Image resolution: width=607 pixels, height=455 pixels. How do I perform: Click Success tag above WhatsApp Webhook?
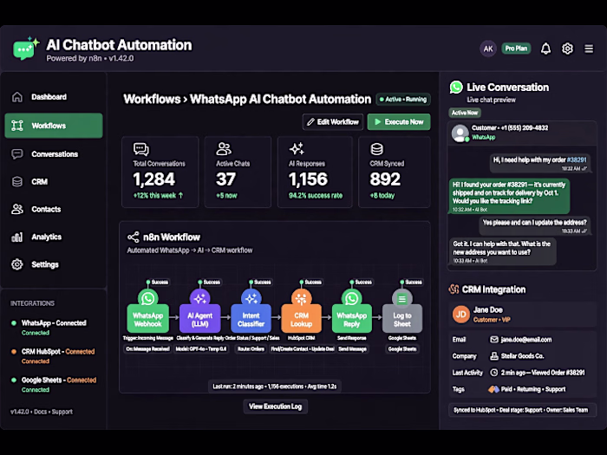tap(158, 282)
